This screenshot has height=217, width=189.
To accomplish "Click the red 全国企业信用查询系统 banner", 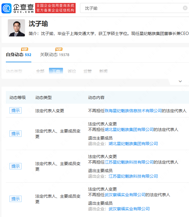I will pyautogui.click(x=55, y=8).
